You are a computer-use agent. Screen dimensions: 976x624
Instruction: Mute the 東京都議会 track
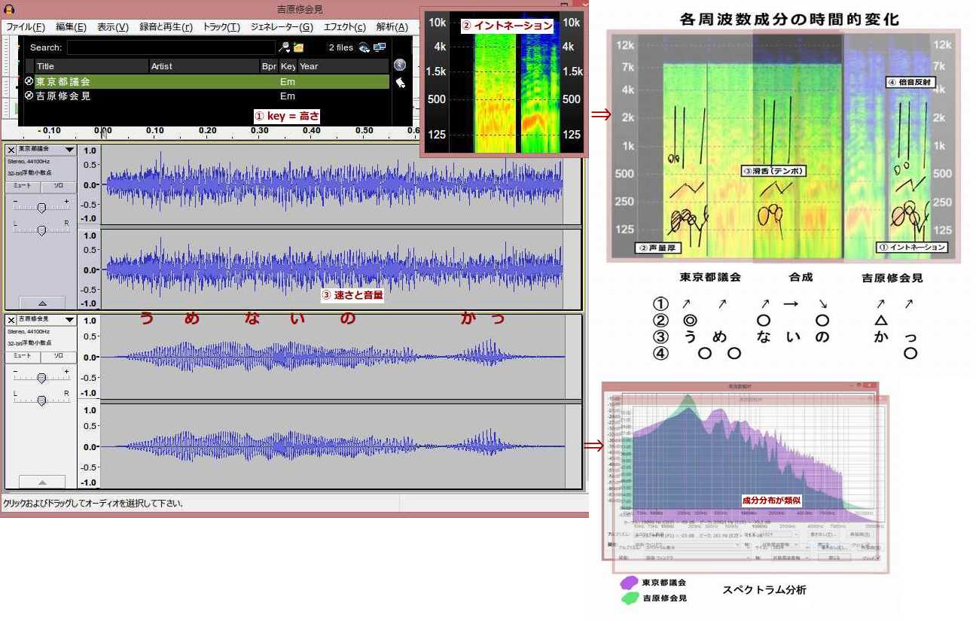click(23, 186)
